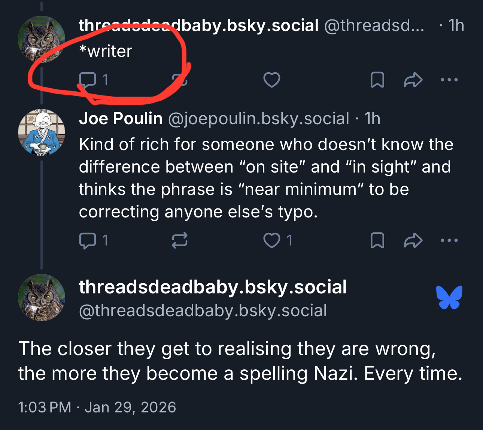This screenshot has height=430, width=483.
Task: Click the 1:03 PM Jan 29, 2026 timestamp
Action: tap(97, 407)
